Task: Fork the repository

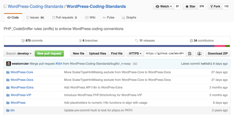Action: tap(215, 6)
